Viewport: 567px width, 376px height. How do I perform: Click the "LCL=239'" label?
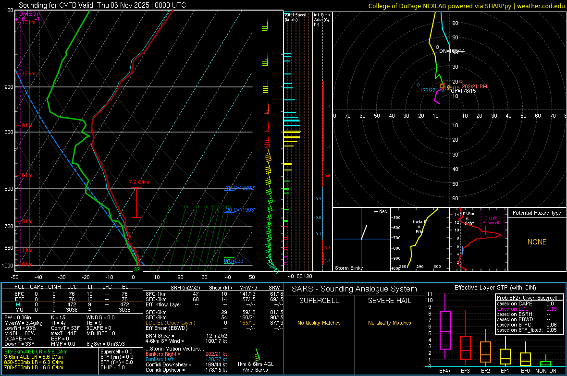tap(234, 261)
